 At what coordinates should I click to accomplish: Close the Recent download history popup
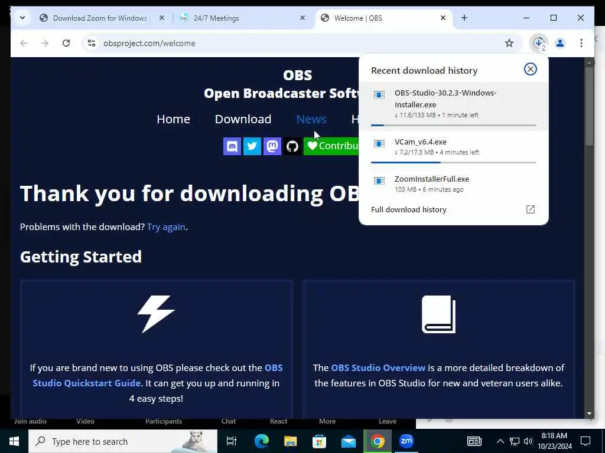pyautogui.click(x=530, y=69)
